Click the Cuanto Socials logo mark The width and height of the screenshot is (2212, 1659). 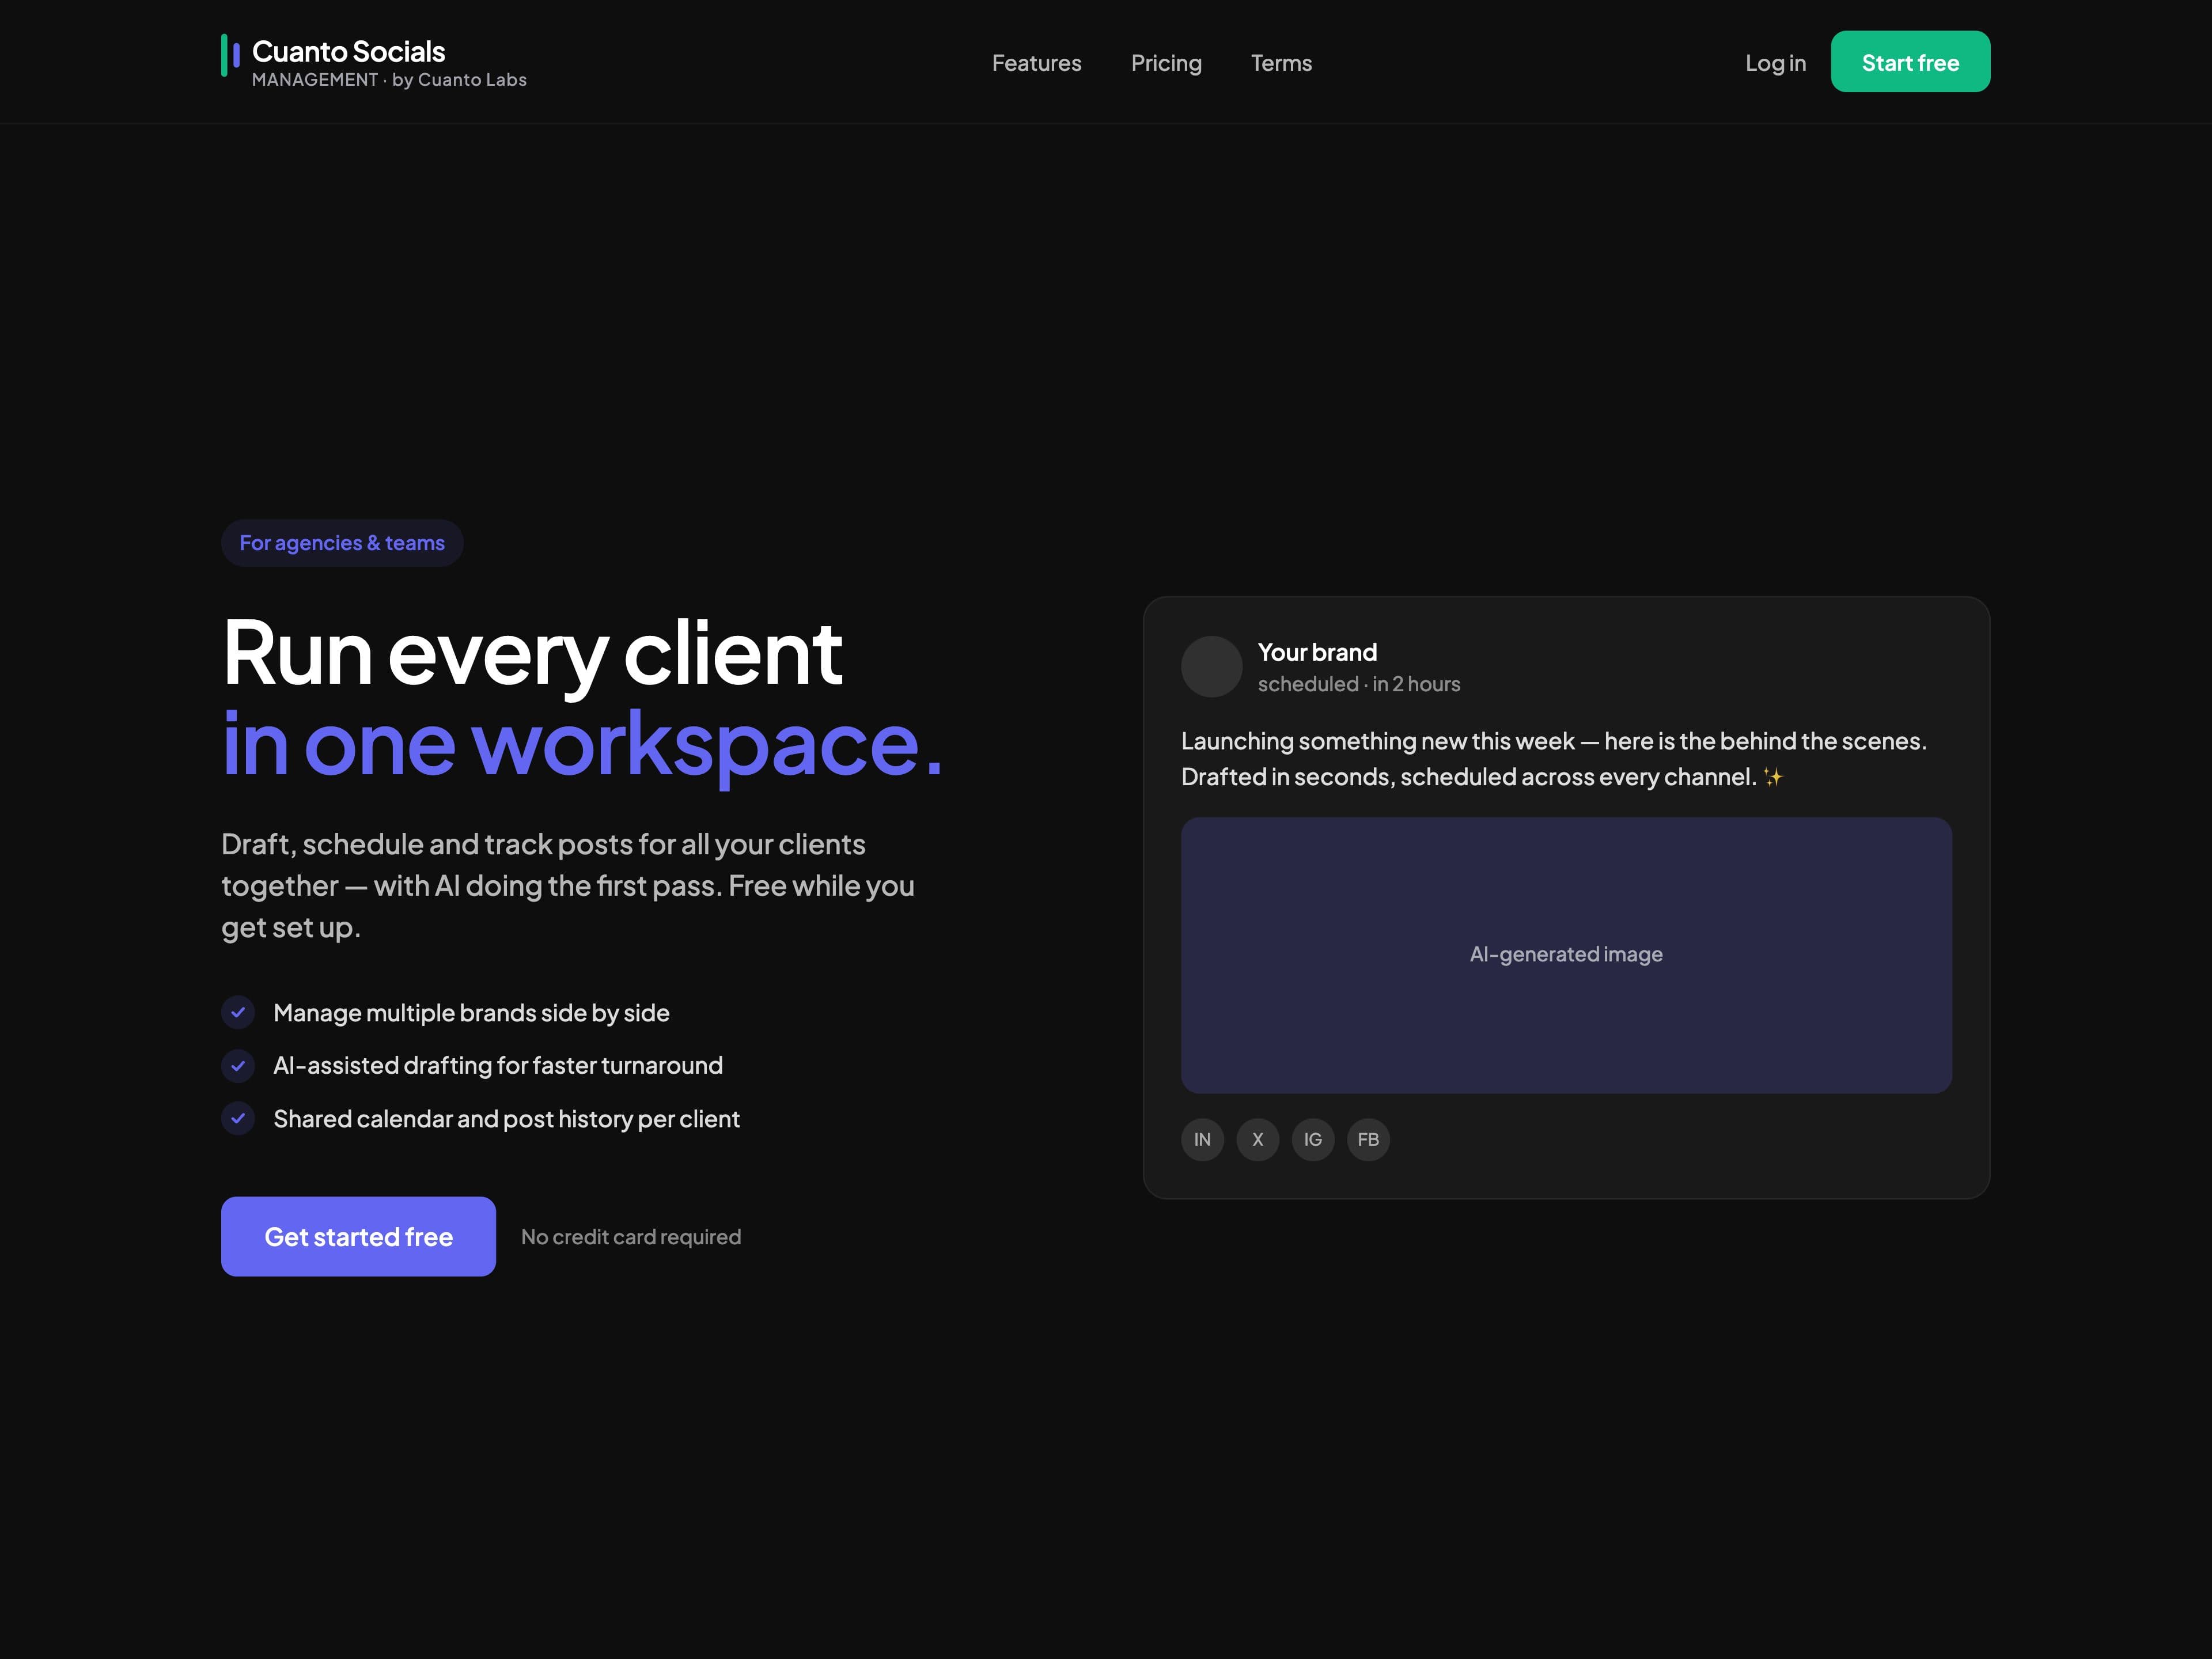pyautogui.click(x=230, y=55)
